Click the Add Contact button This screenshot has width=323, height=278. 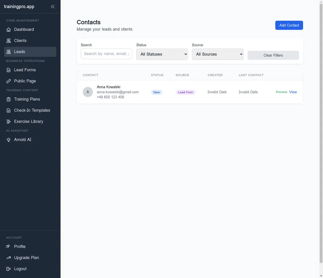pyautogui.click(x=289, y=25)
